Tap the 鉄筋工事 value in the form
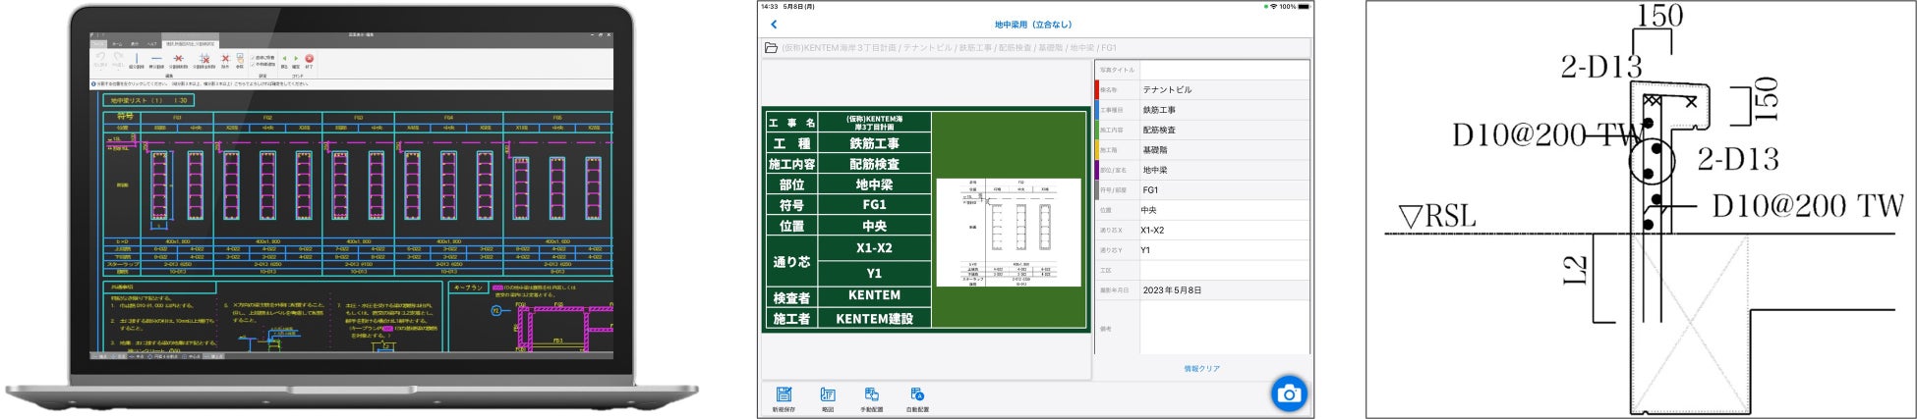This screenshot has height=419, width=1917. [1159, 110]
